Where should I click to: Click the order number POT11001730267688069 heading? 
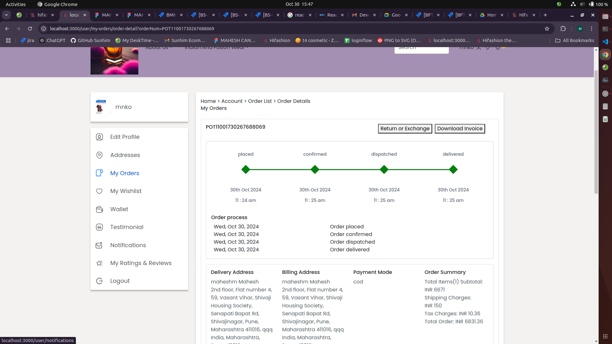tap(236, 127)
